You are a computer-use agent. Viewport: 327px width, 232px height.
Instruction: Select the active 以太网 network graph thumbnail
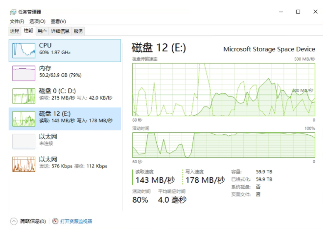pyautogui.click(x=24, y=164)
